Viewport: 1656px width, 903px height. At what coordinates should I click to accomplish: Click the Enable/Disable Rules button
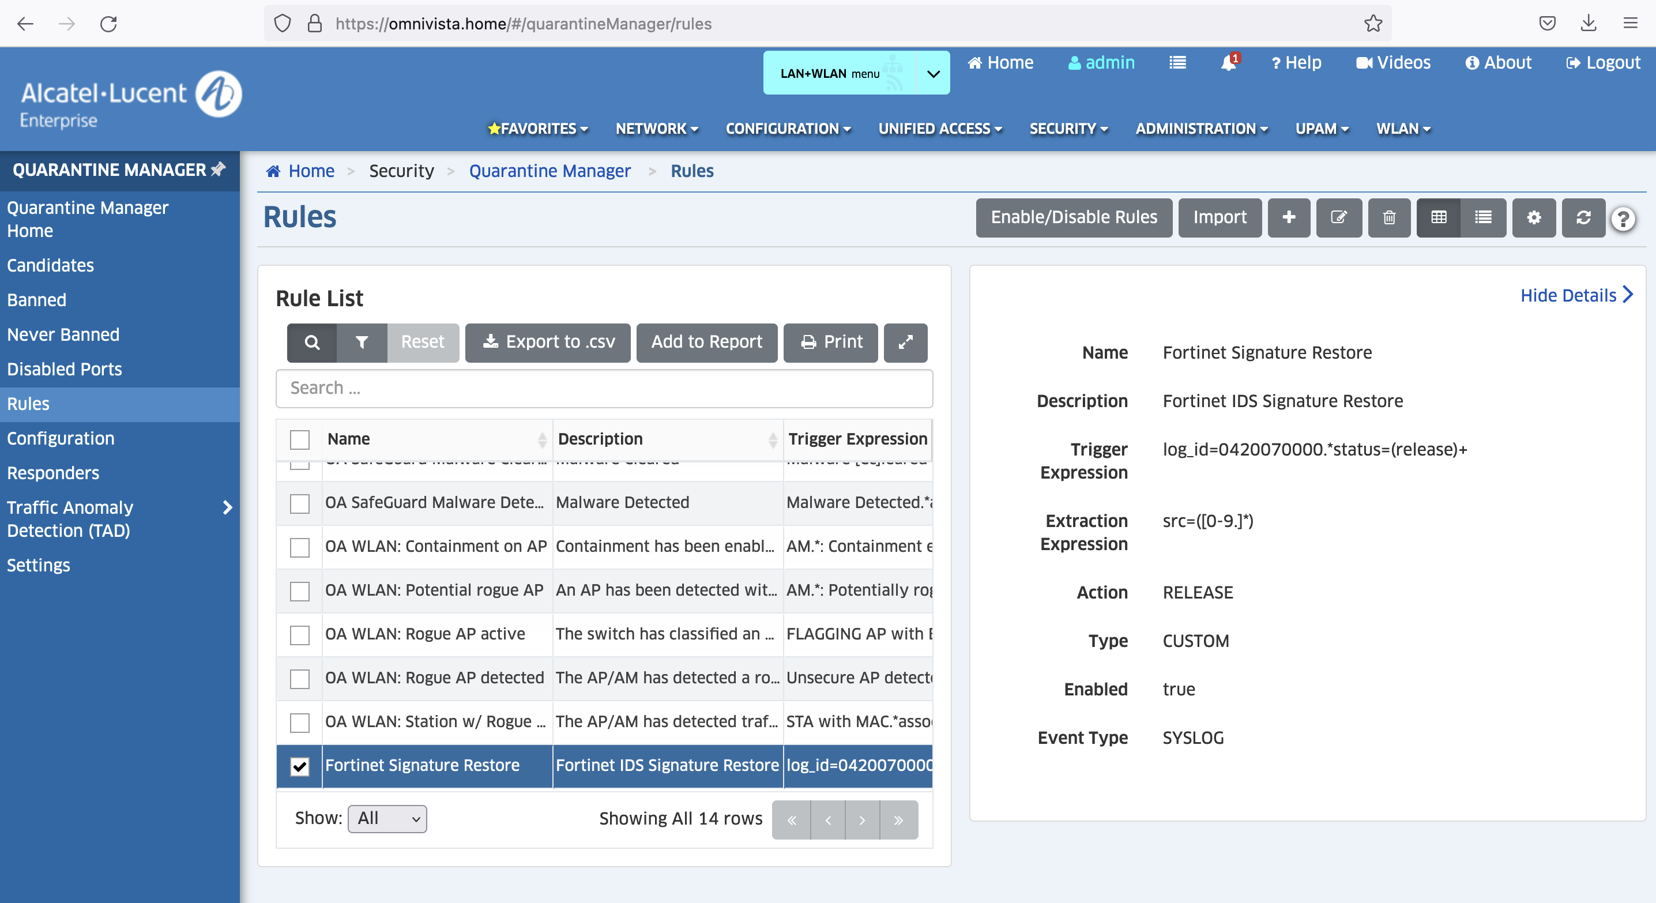pyautogui.click(x=1073, y=217)
